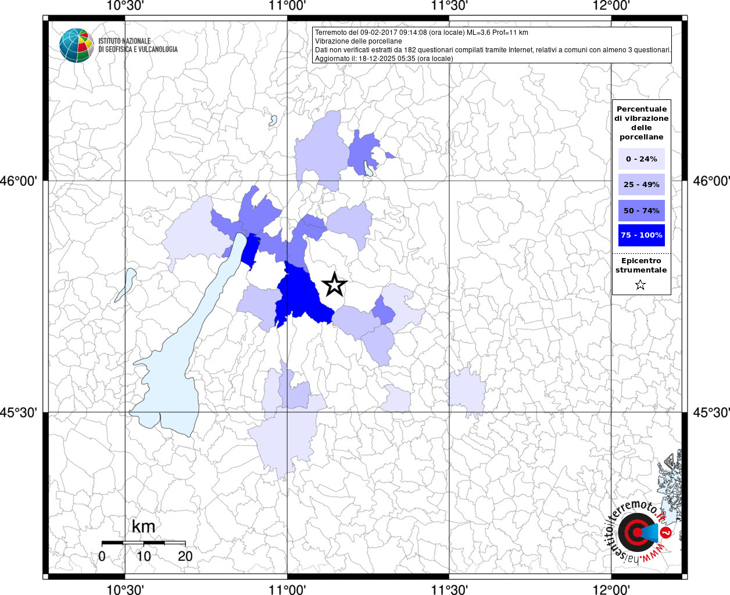Click the right 45°30' latitude label
Image resolution: width=730 pixels, height=595 pixels.
(711, 413)
